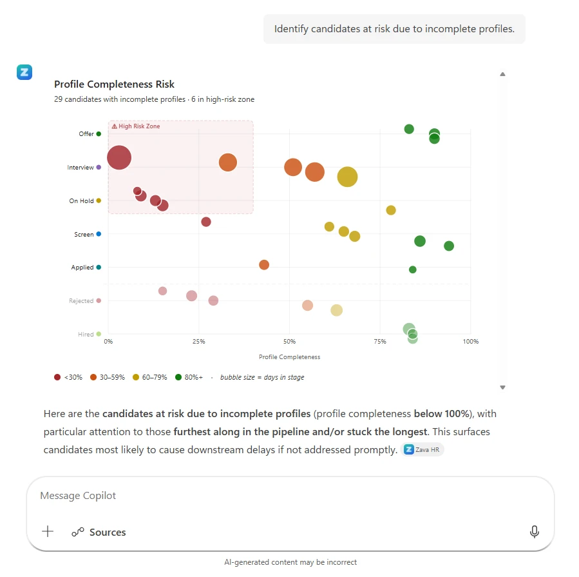The height and width of the screenshot is (577, 579).
Task: Toggle the 30–59% legend item
Action: [108, 377]
